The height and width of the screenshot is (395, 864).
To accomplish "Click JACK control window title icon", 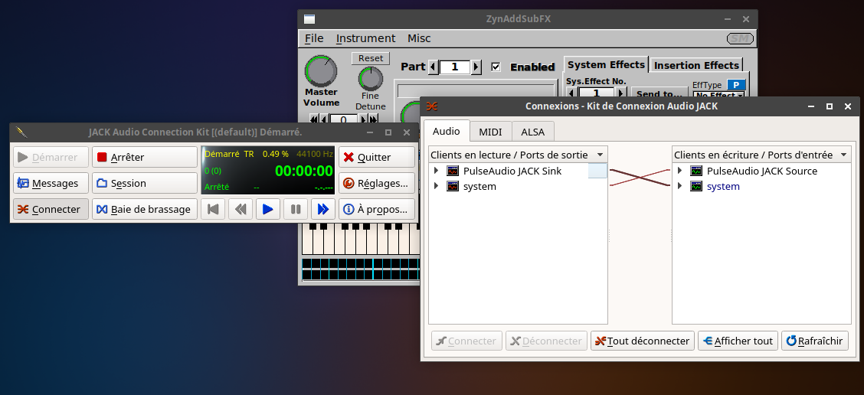I will click(x=21, y=132).
